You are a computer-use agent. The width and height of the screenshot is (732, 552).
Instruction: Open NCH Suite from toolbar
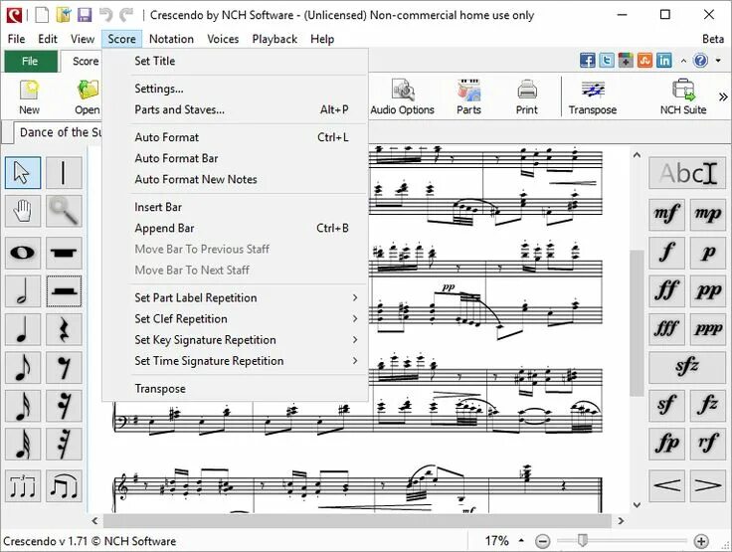683,96
